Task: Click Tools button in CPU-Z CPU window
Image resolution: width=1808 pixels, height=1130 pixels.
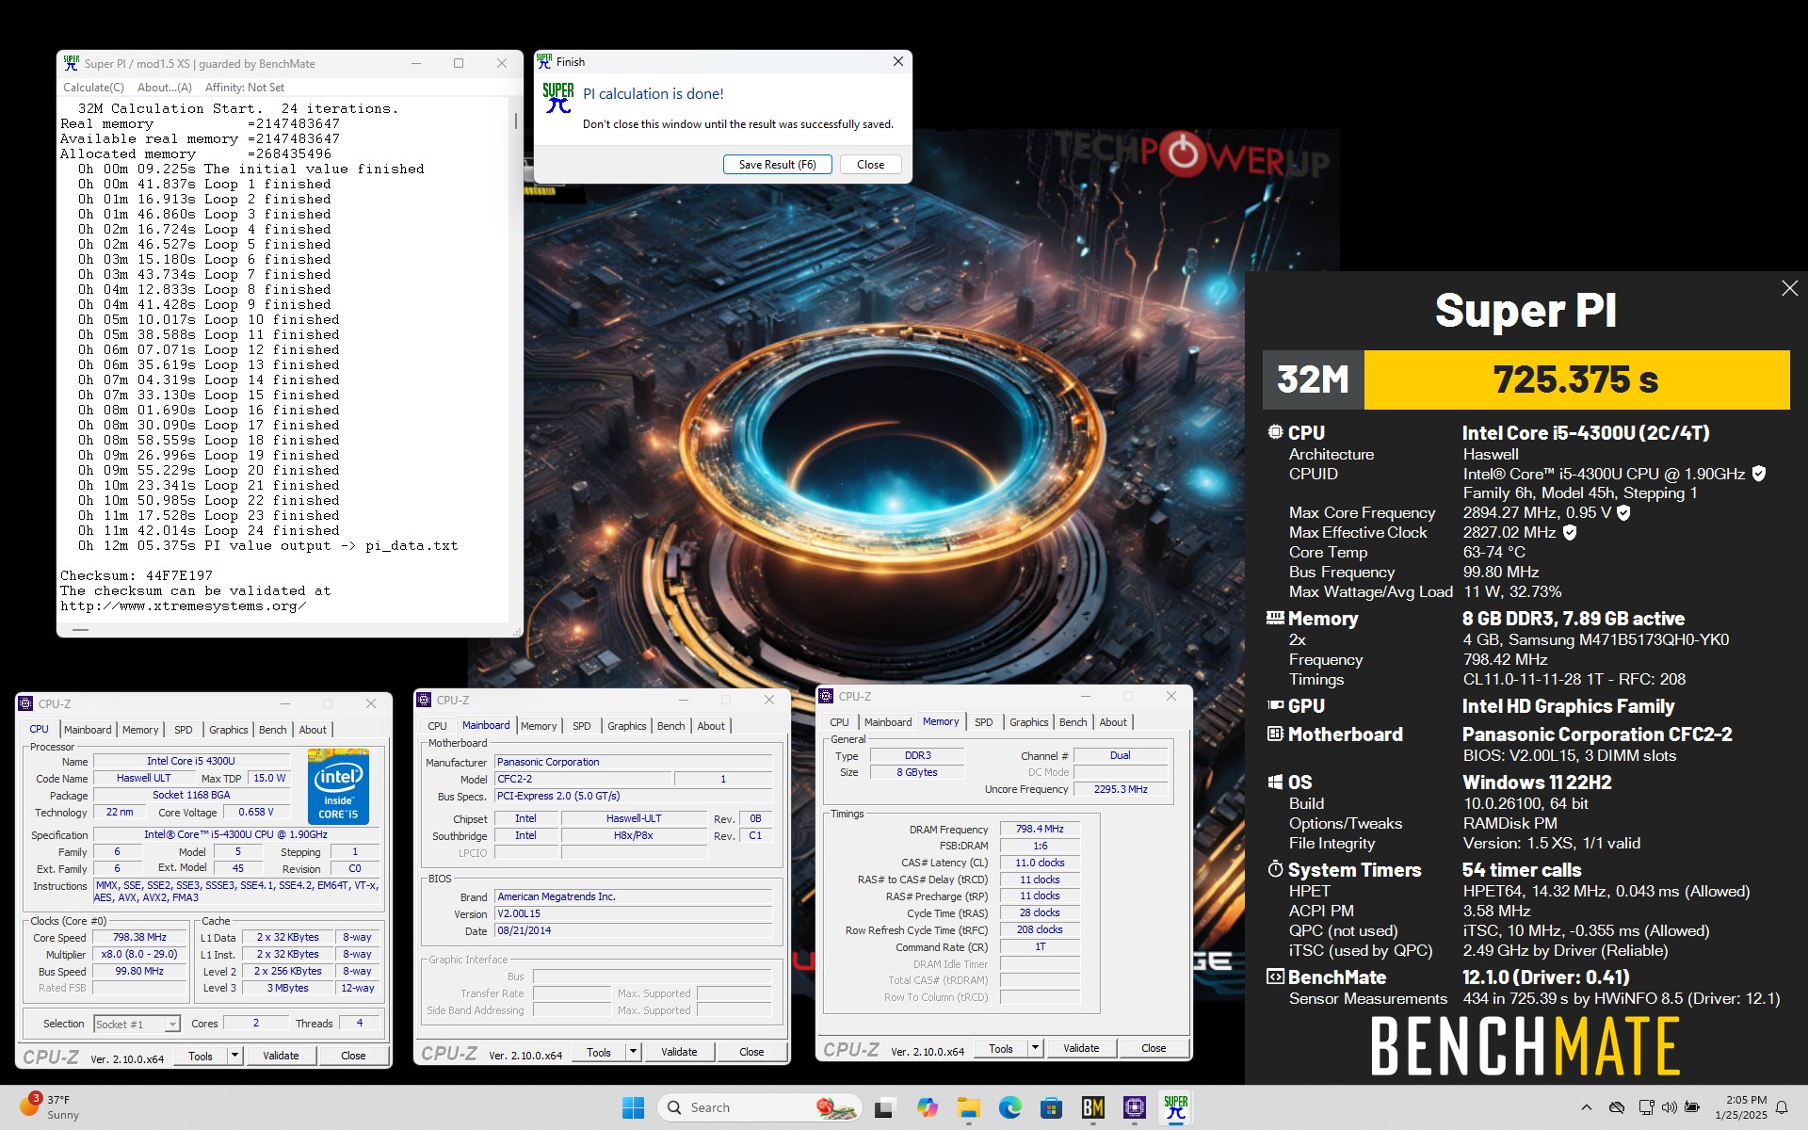Action: [x=201, y=1056]
